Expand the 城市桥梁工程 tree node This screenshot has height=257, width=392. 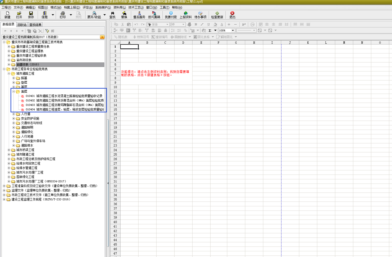coord(9,150)
